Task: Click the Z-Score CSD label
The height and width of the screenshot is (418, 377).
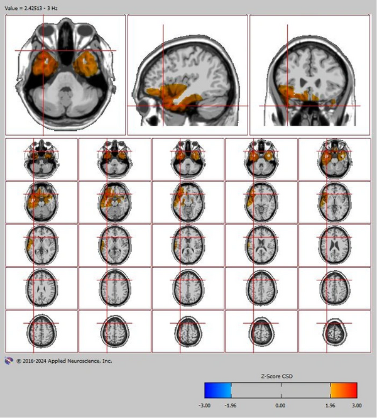Action: [x=281, y=376]
